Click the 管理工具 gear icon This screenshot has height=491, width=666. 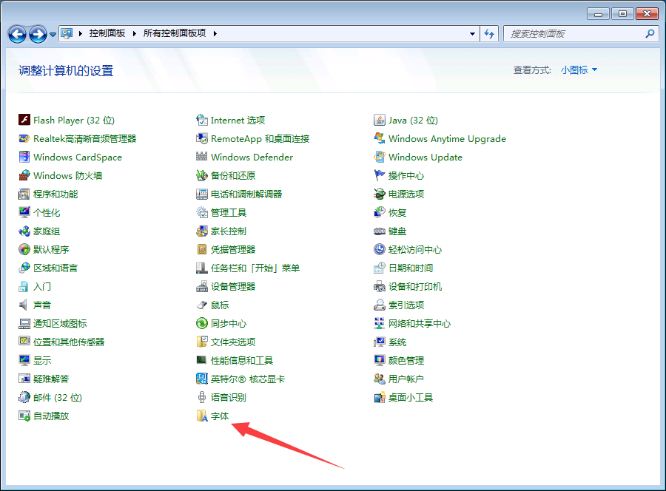click(202, 213)
